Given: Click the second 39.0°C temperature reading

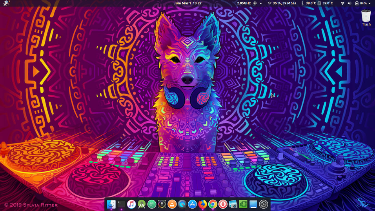Looking at the screenshot, I should pos(328,4).
